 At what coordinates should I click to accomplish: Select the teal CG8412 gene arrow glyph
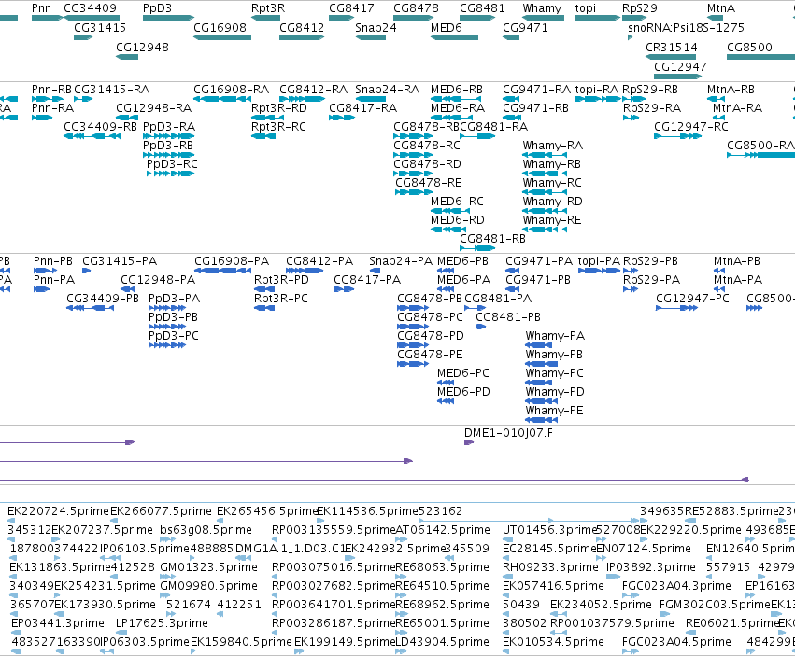pos(302,37)
